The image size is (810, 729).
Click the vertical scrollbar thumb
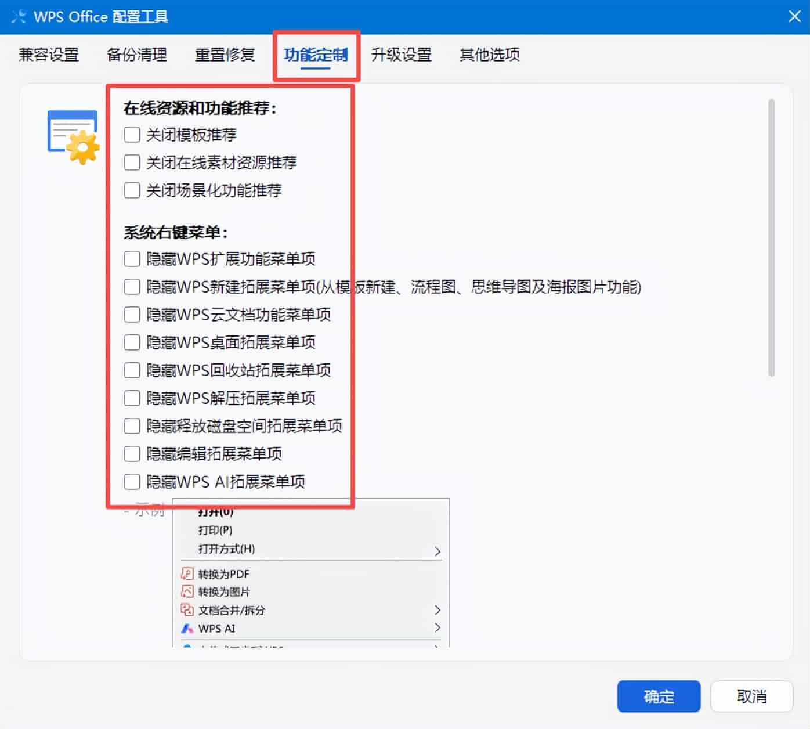click(772, 238)
